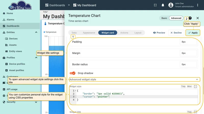Toggle the Drop shadow switch
The width and height of the screenshot is (204, 114).
pyautogui.click(x=72, y=73)
